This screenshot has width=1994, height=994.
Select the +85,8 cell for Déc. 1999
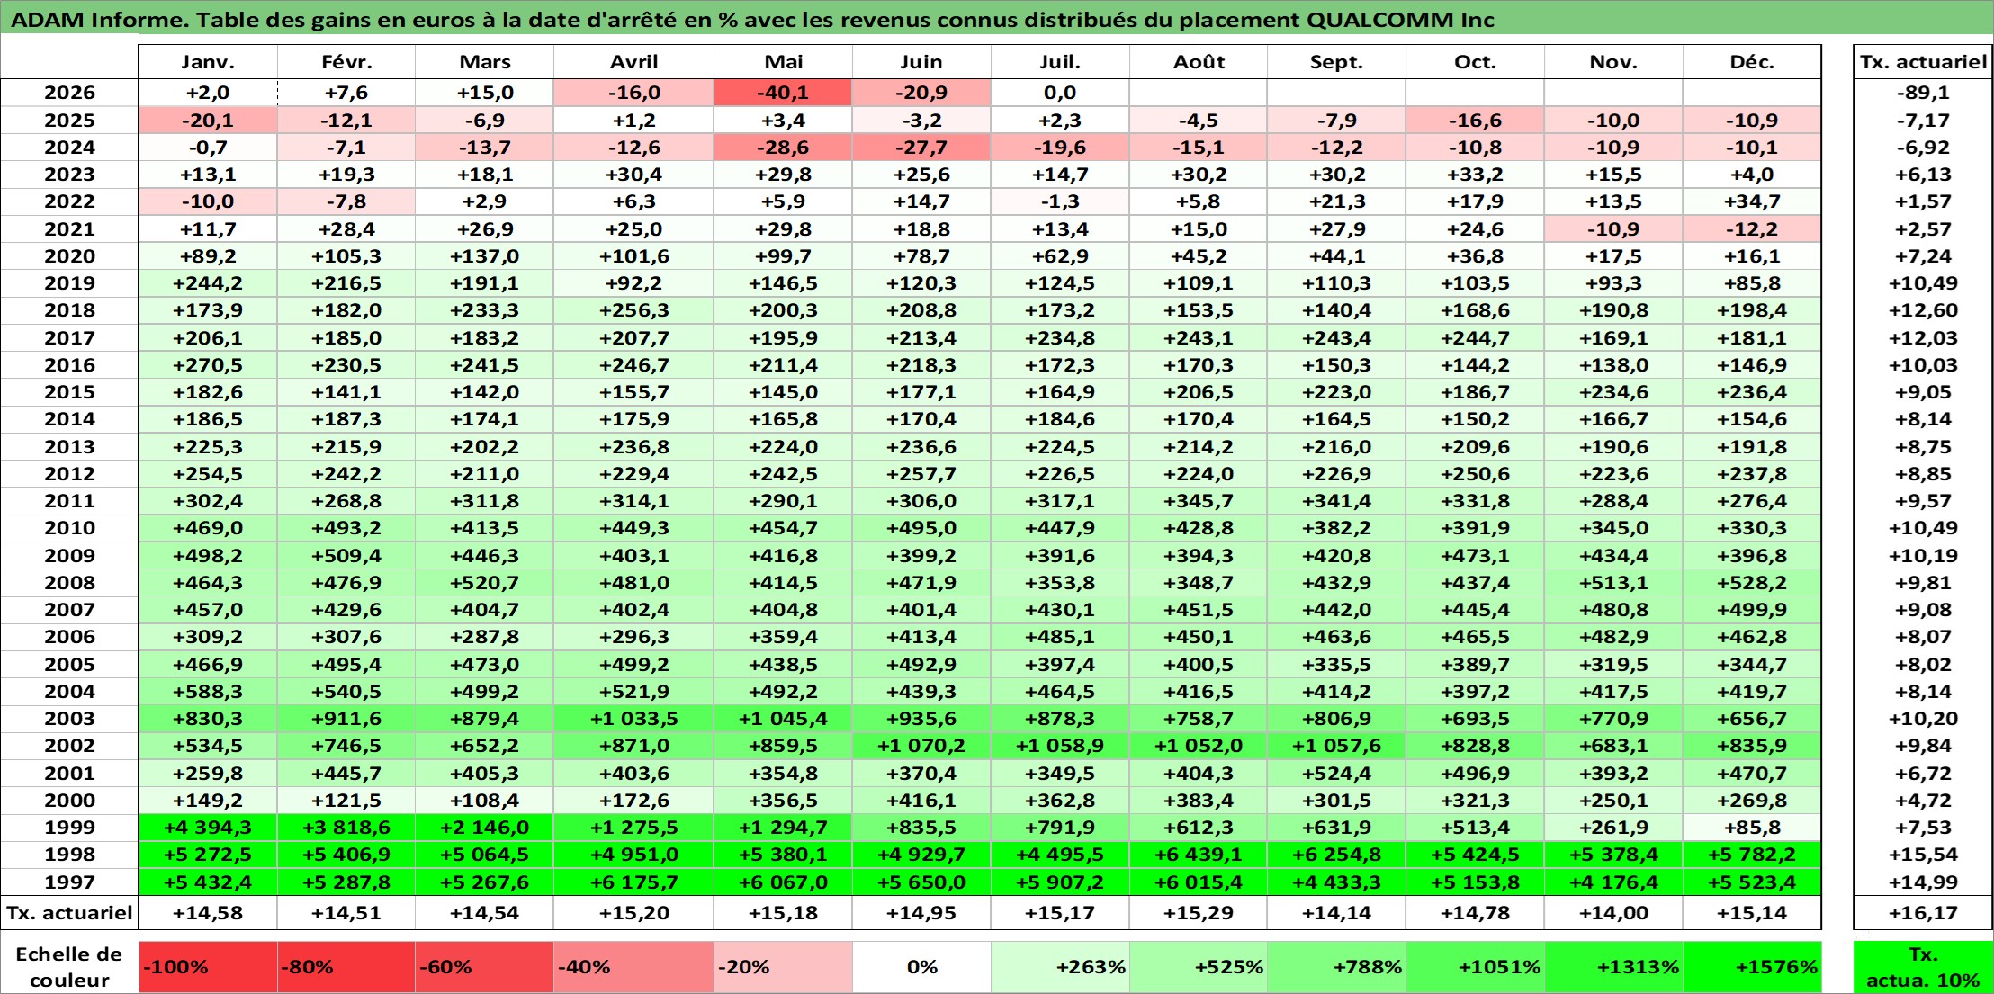click(x=1752, y=828)
